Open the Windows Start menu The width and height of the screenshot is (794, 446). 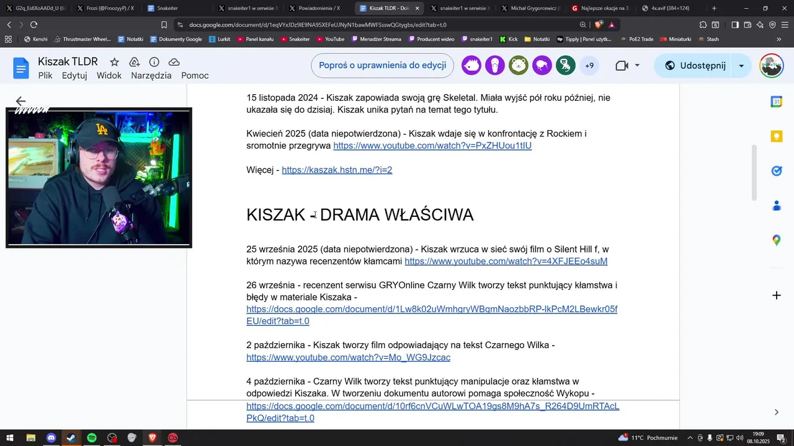pyautogui.click(x=11, y=438)
